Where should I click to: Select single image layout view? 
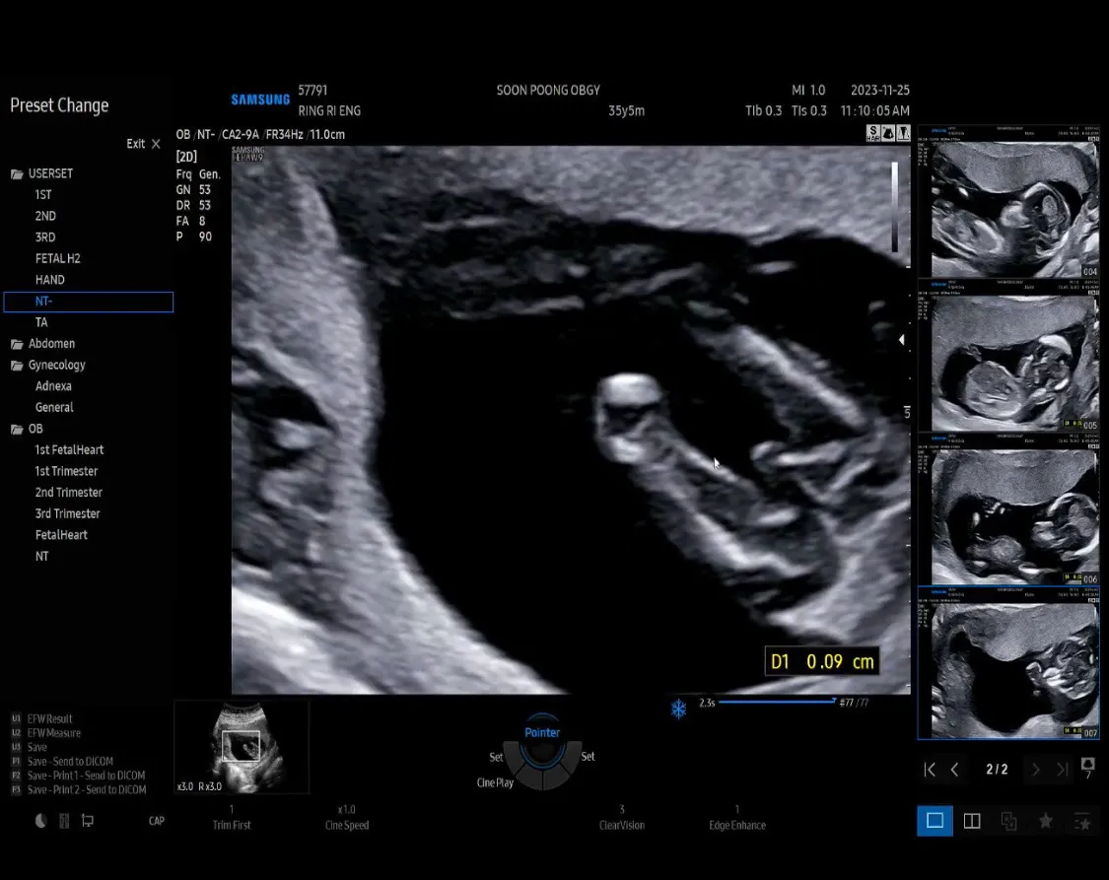(936, 821)
